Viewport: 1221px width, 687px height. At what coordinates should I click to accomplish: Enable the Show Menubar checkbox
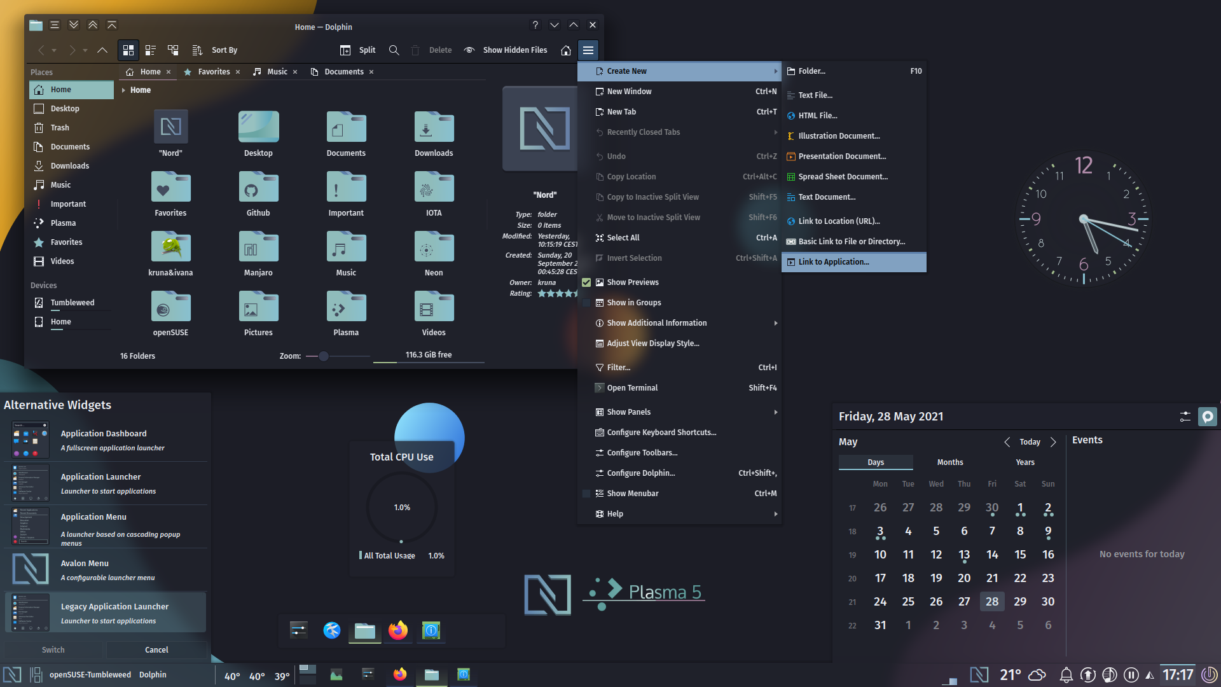[586, 494]
